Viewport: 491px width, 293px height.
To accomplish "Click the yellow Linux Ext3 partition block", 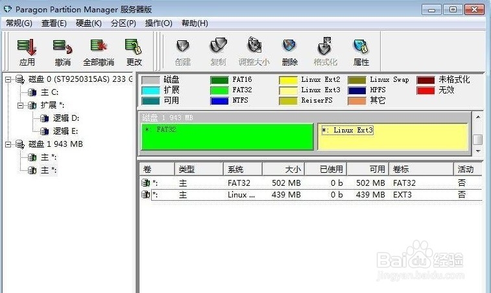I will pos(392,136).
